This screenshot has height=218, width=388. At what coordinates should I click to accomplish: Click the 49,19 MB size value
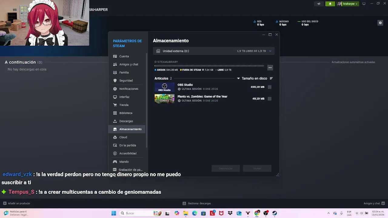pos(258,99)
